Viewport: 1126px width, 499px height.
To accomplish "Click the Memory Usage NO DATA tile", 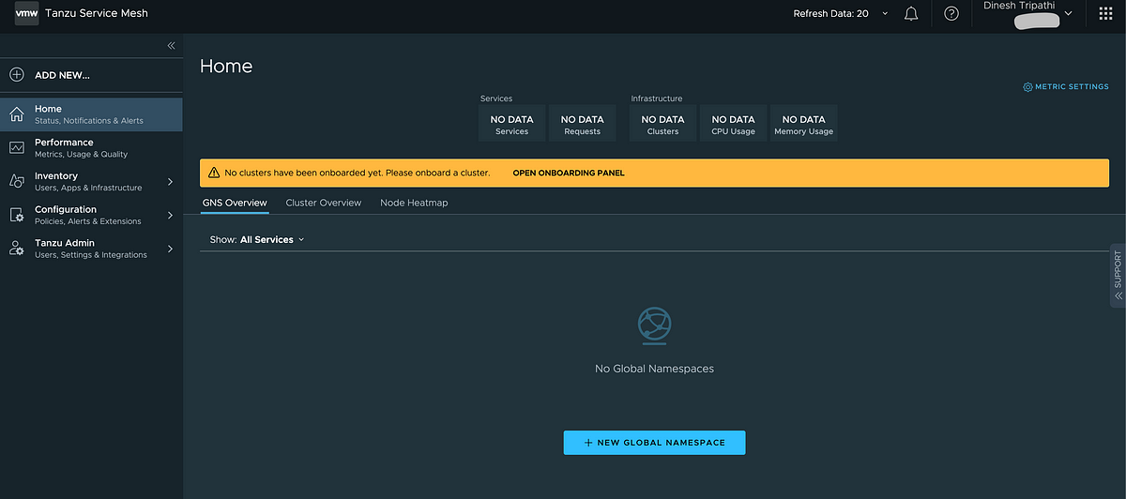I will point(803,123).
